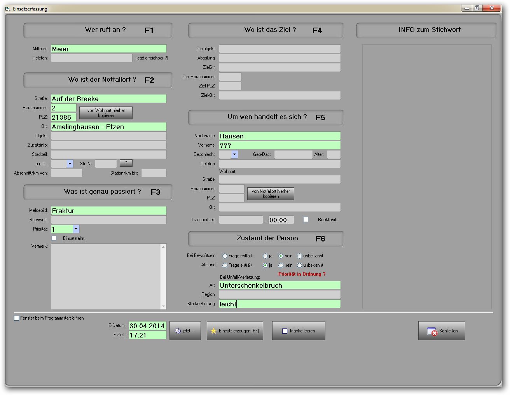Image resolution: width=510 pixels, height=395 pixels.
Task: Click the caller Telefon field
Action: pos(92,58)
